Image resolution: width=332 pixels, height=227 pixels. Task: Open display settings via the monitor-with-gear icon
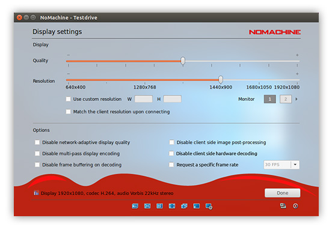coord(209,207)
